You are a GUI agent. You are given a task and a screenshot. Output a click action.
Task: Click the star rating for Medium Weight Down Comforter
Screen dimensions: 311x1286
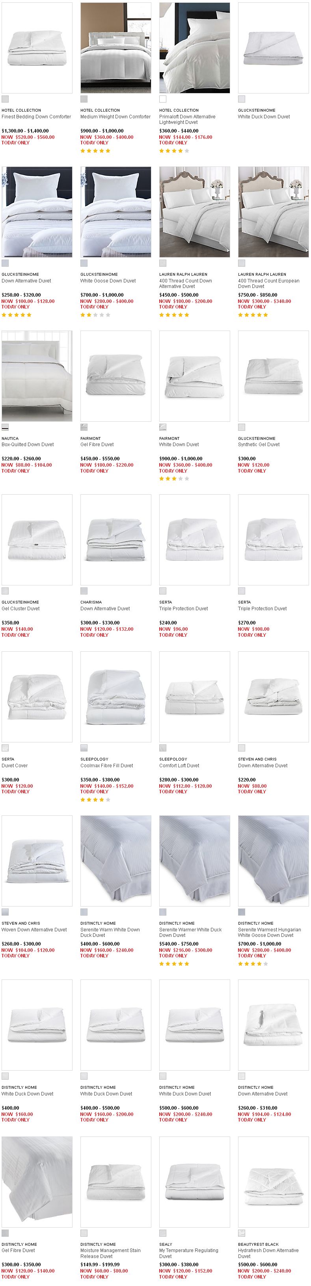click(95, 151)
